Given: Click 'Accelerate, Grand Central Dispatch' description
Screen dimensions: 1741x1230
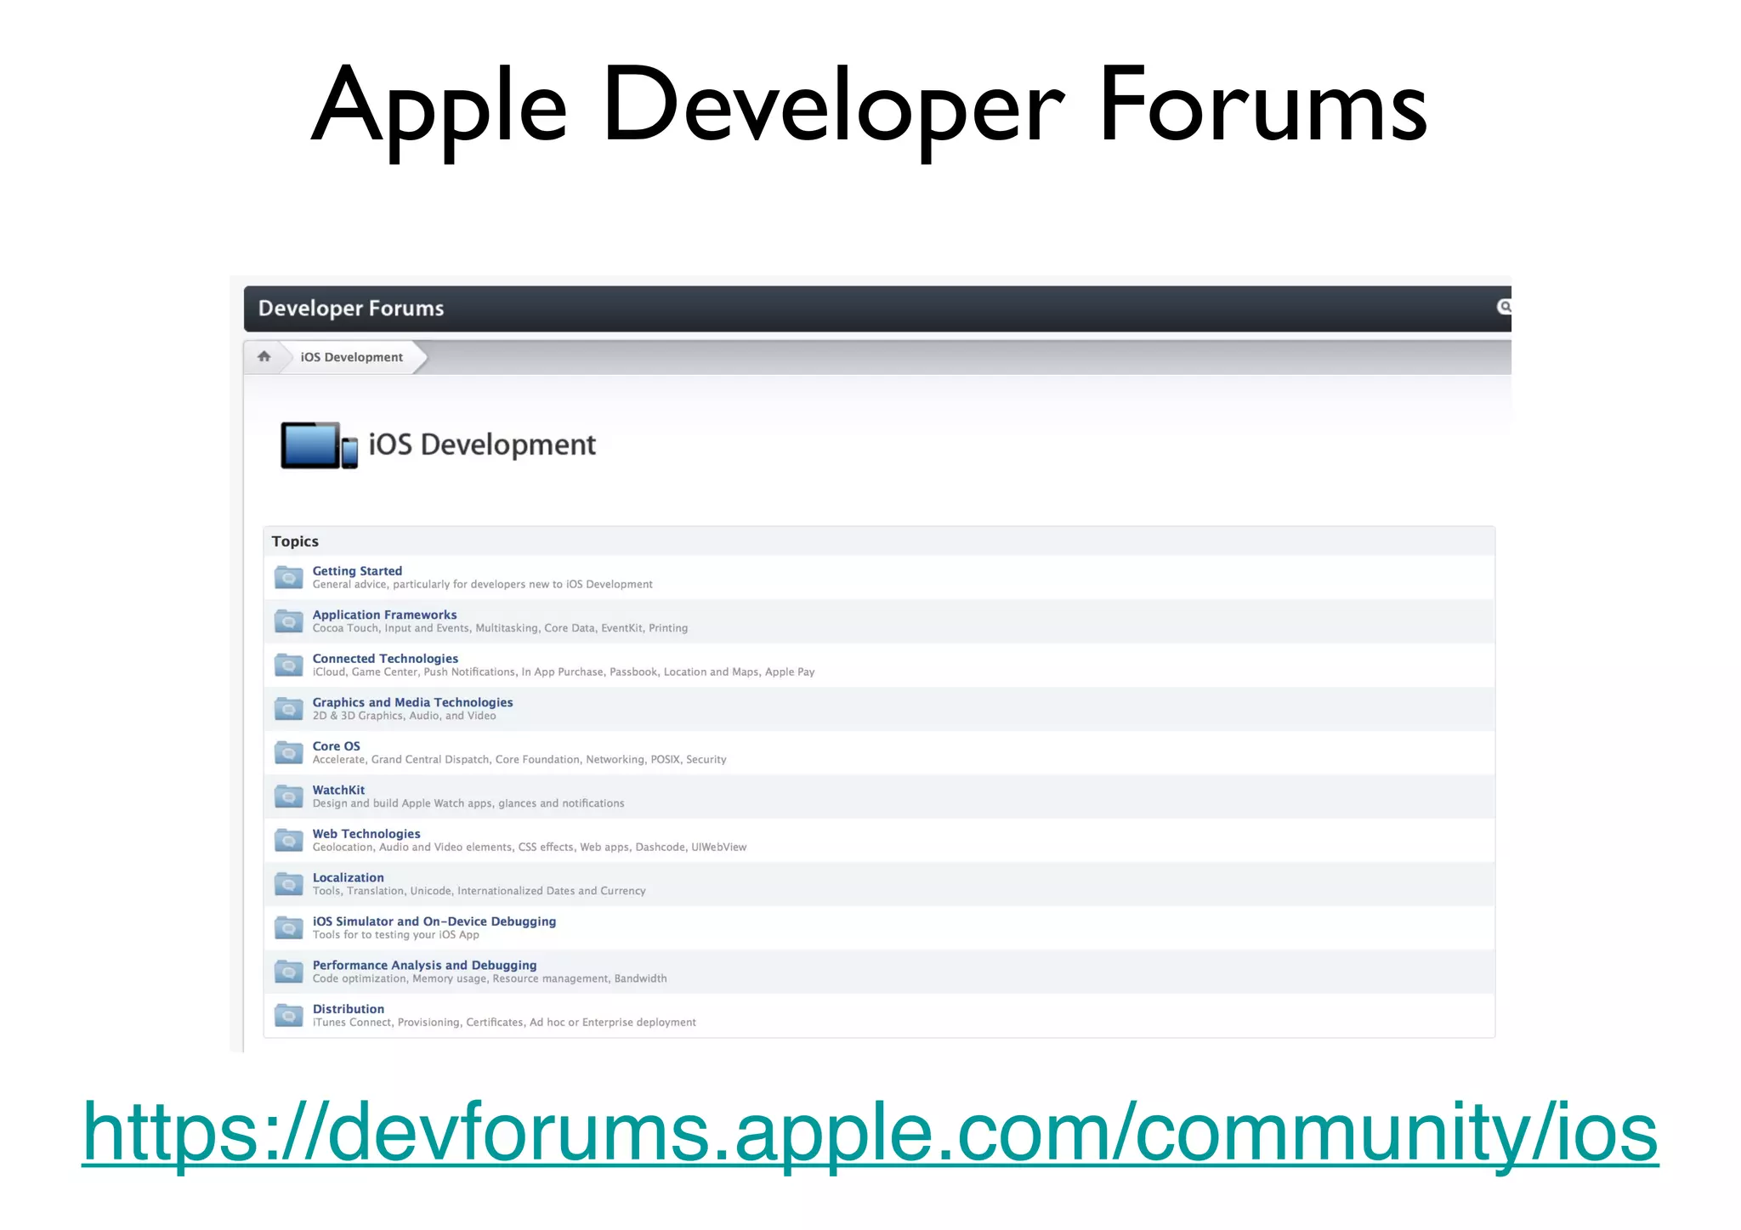Looking at the screenshot, I should coord(519,760).
